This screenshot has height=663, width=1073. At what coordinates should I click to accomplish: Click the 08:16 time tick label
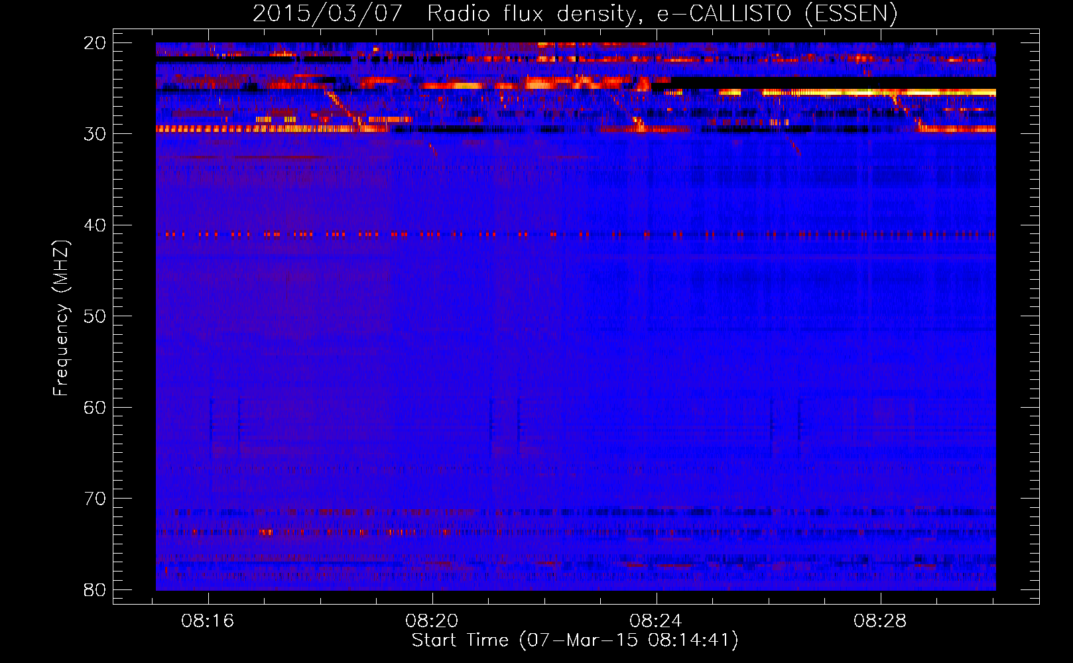(208, 621)
